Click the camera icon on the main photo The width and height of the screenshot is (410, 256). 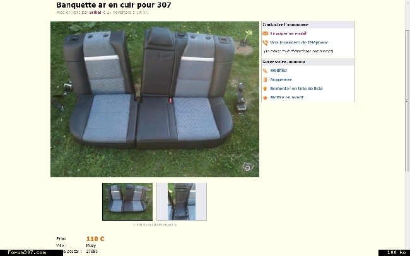point(248,166)
